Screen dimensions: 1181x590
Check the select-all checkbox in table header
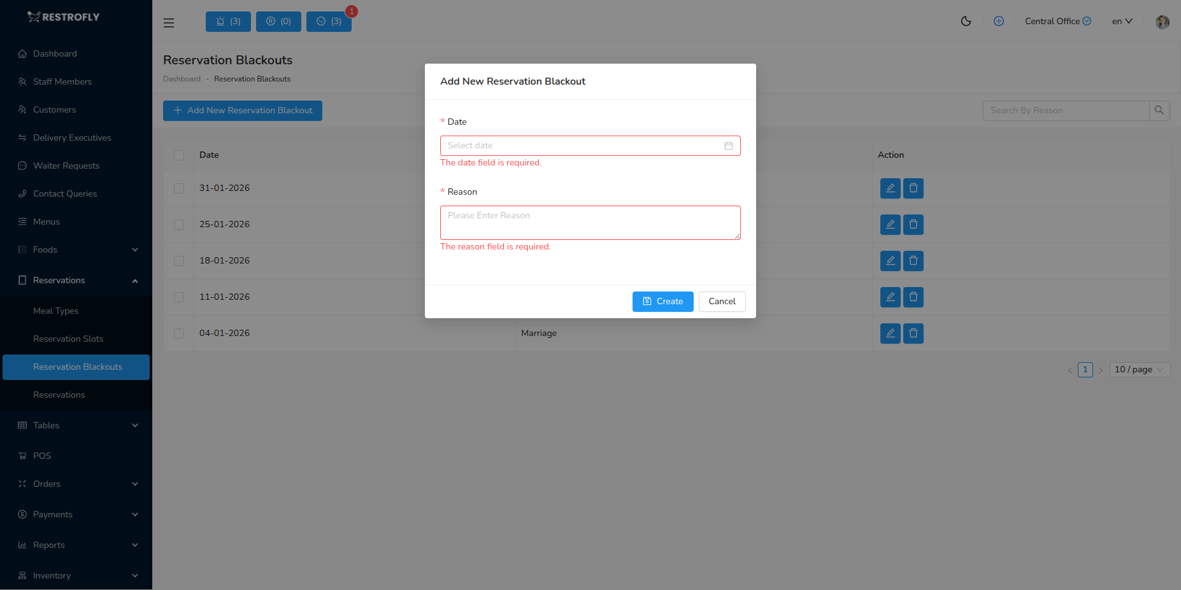[179, 155]
